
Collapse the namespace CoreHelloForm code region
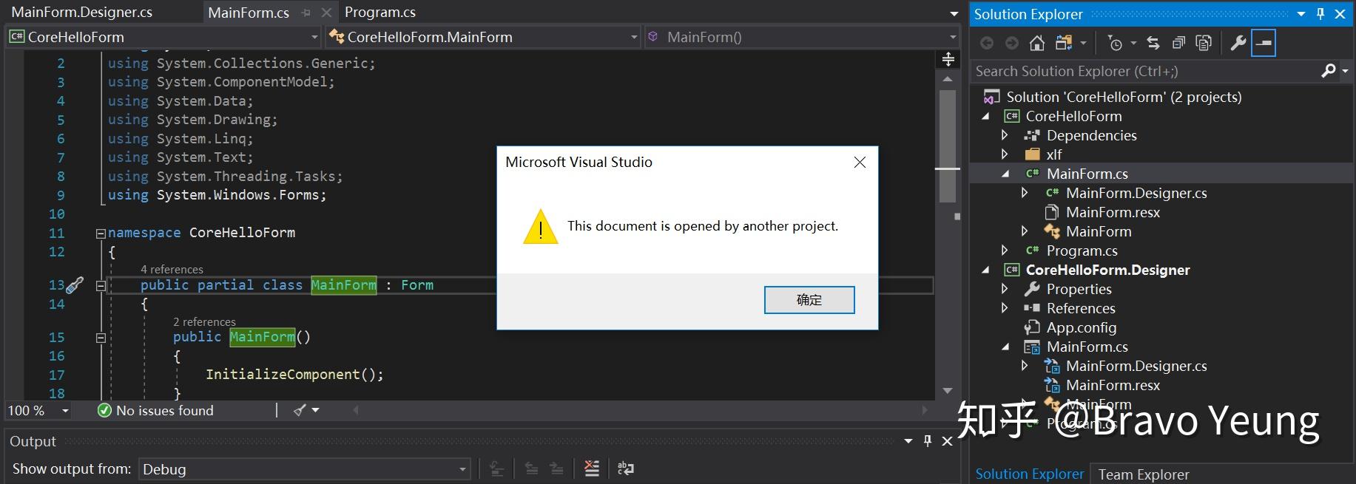[x=101, y=234]
